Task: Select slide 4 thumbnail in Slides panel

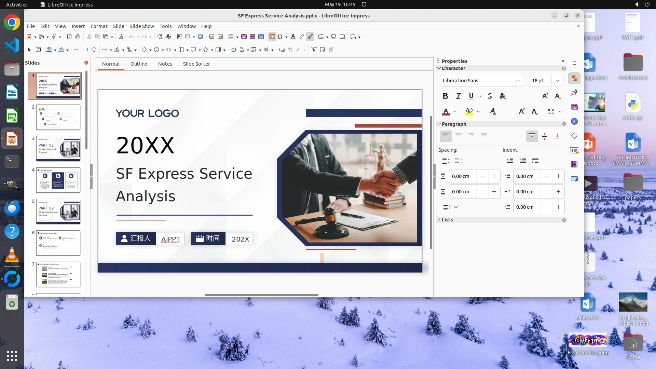Action: (x=58, y=180)
